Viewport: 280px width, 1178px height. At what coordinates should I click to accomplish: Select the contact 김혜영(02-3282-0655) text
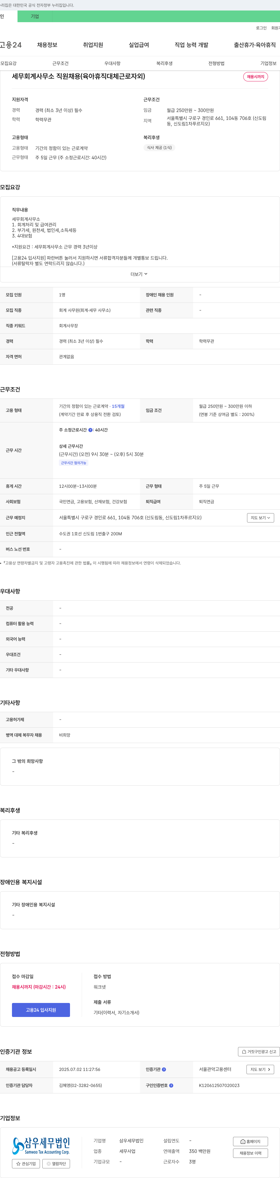coord(80,1085)
